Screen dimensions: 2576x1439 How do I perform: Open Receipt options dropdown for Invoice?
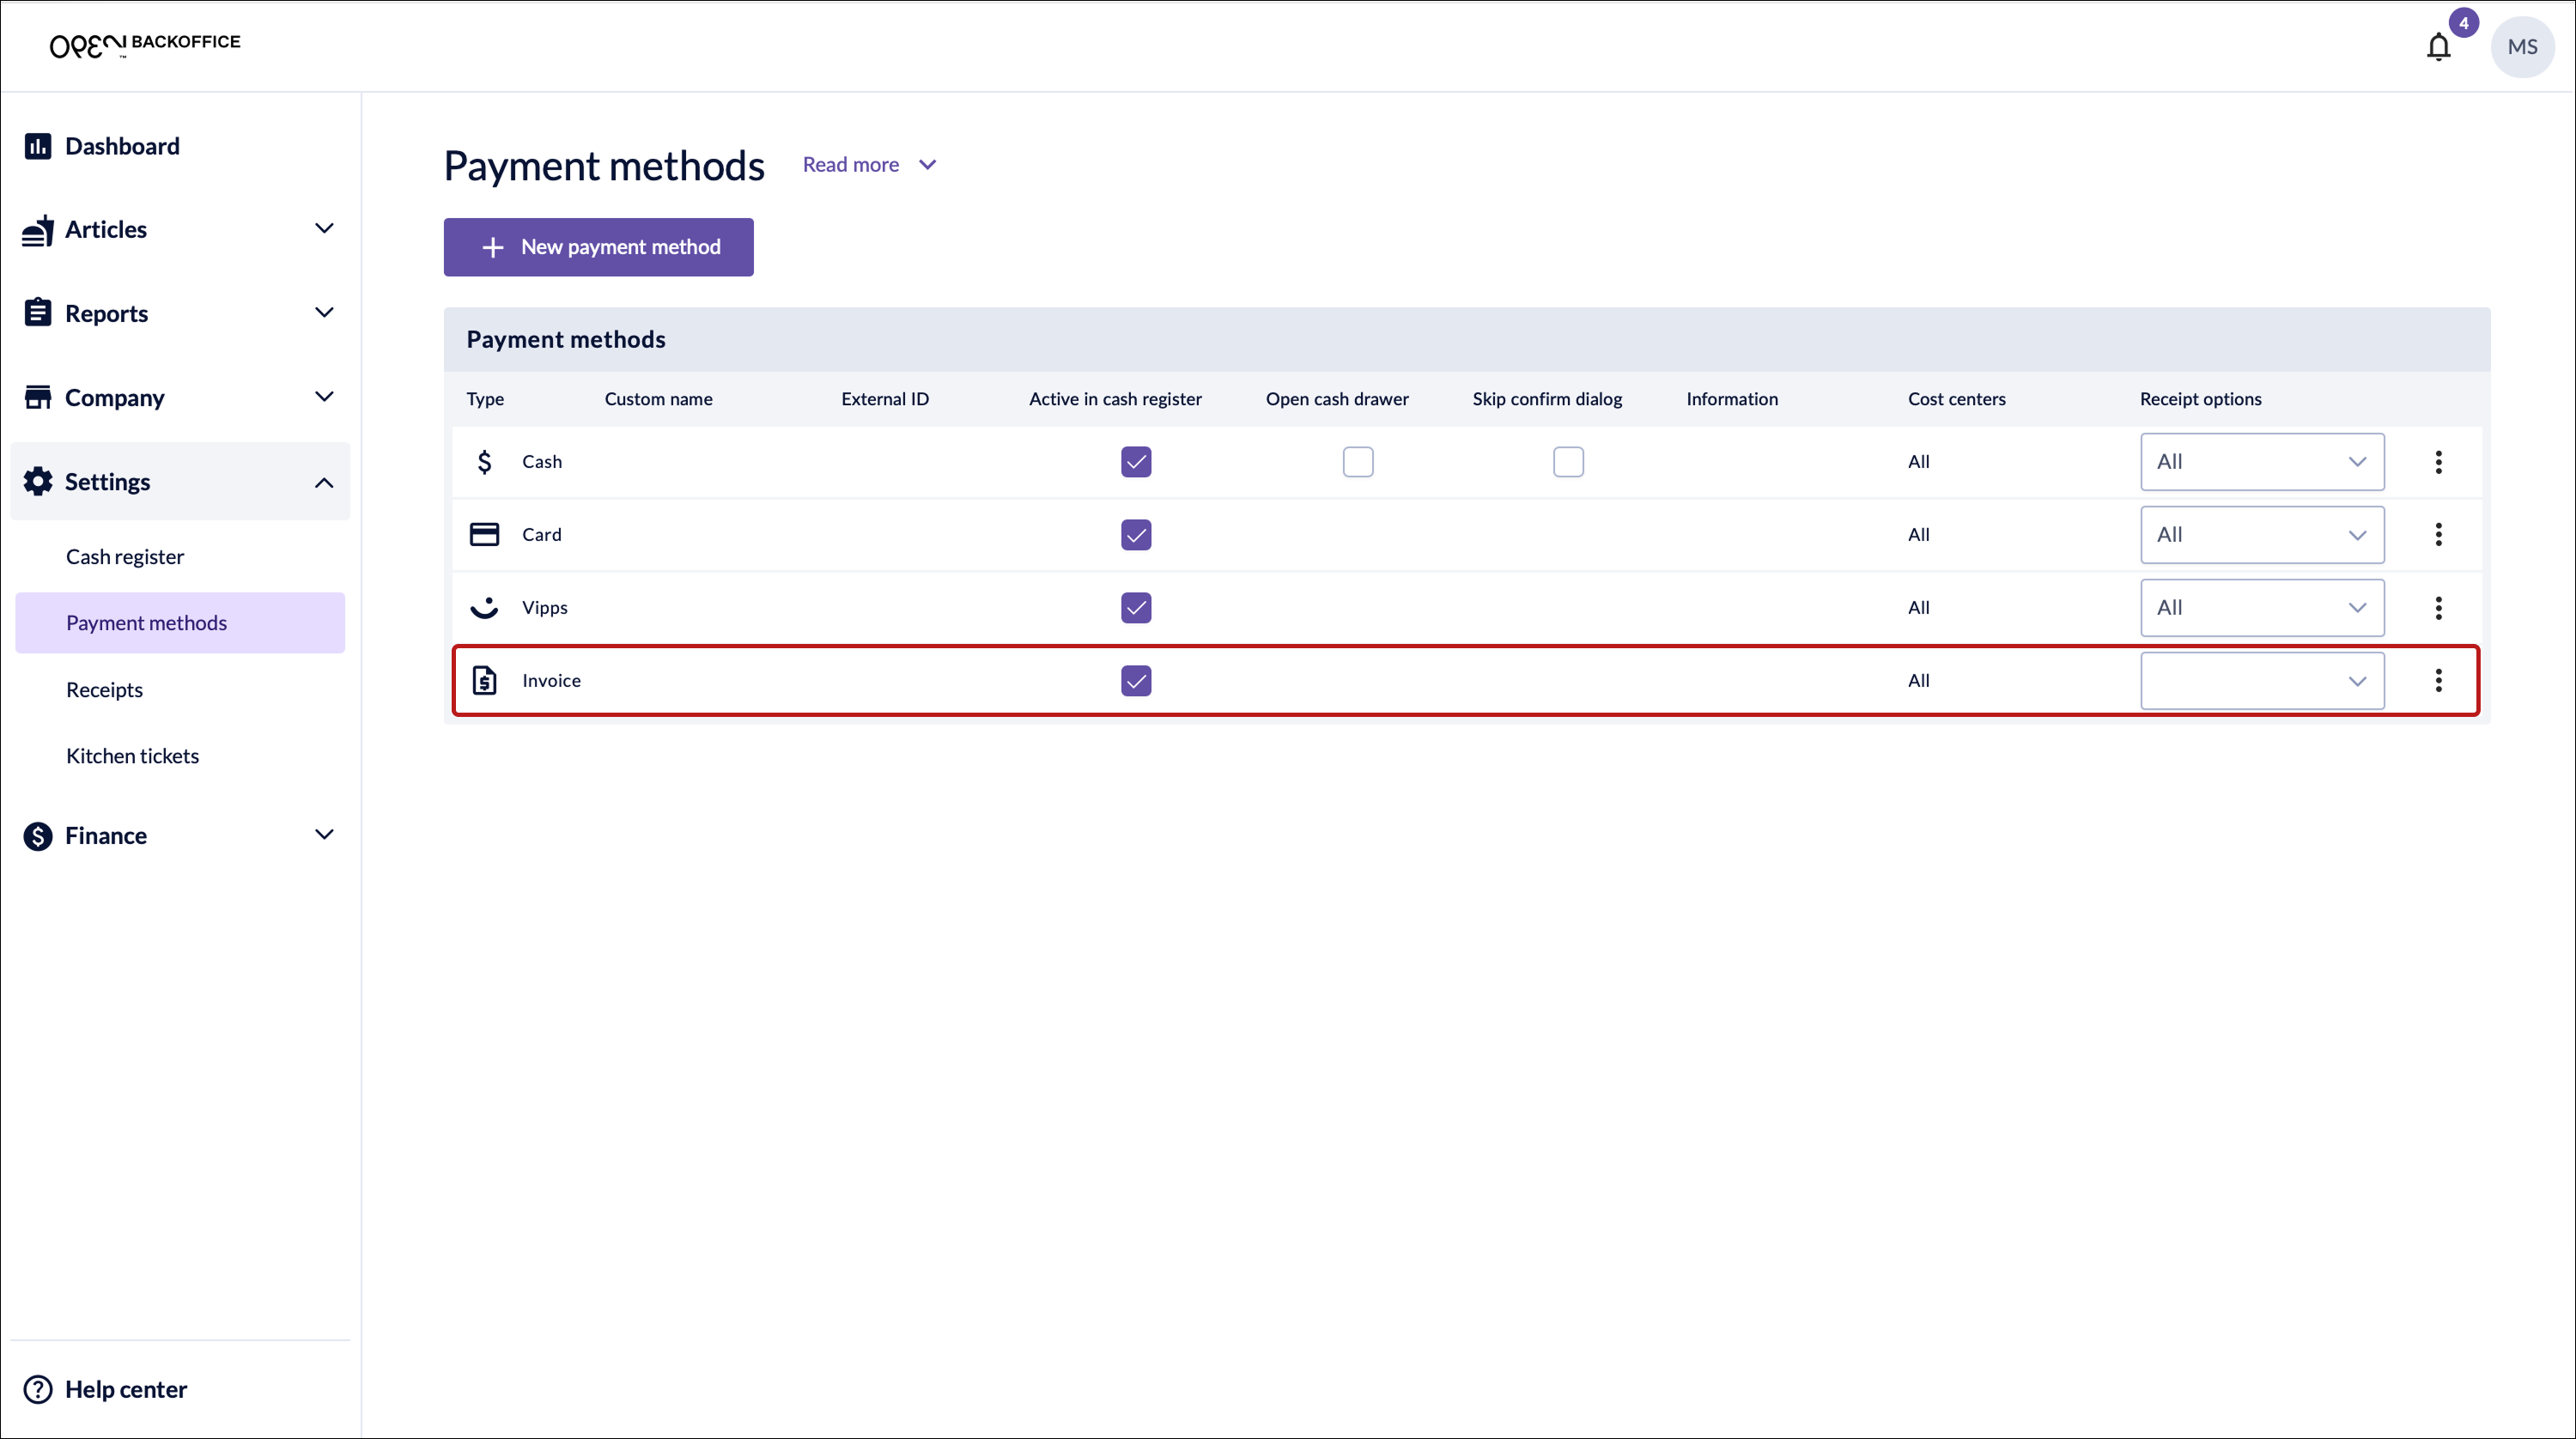point(2261,681)
